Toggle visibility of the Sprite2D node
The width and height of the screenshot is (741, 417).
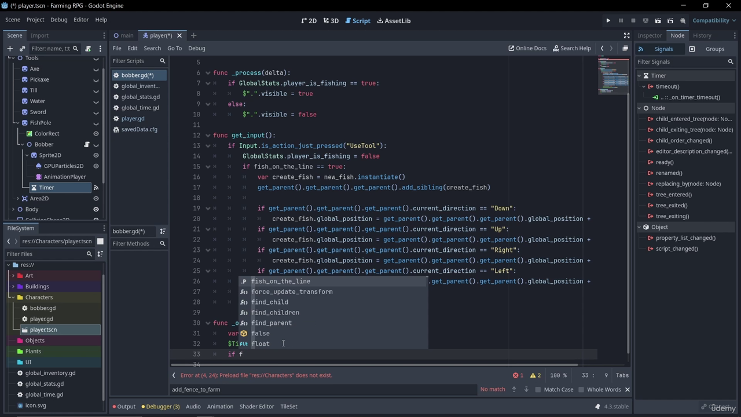pos(96,155)
